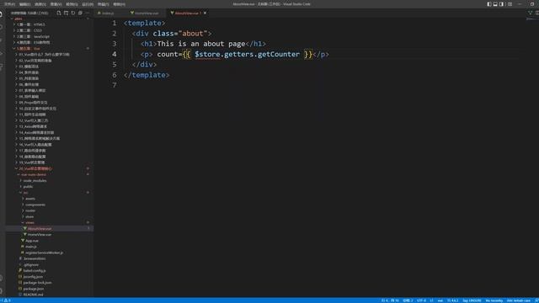The height and width of the screenshot is (303, 539).
Task: Click the editor minimap preview
Action: 531,19
